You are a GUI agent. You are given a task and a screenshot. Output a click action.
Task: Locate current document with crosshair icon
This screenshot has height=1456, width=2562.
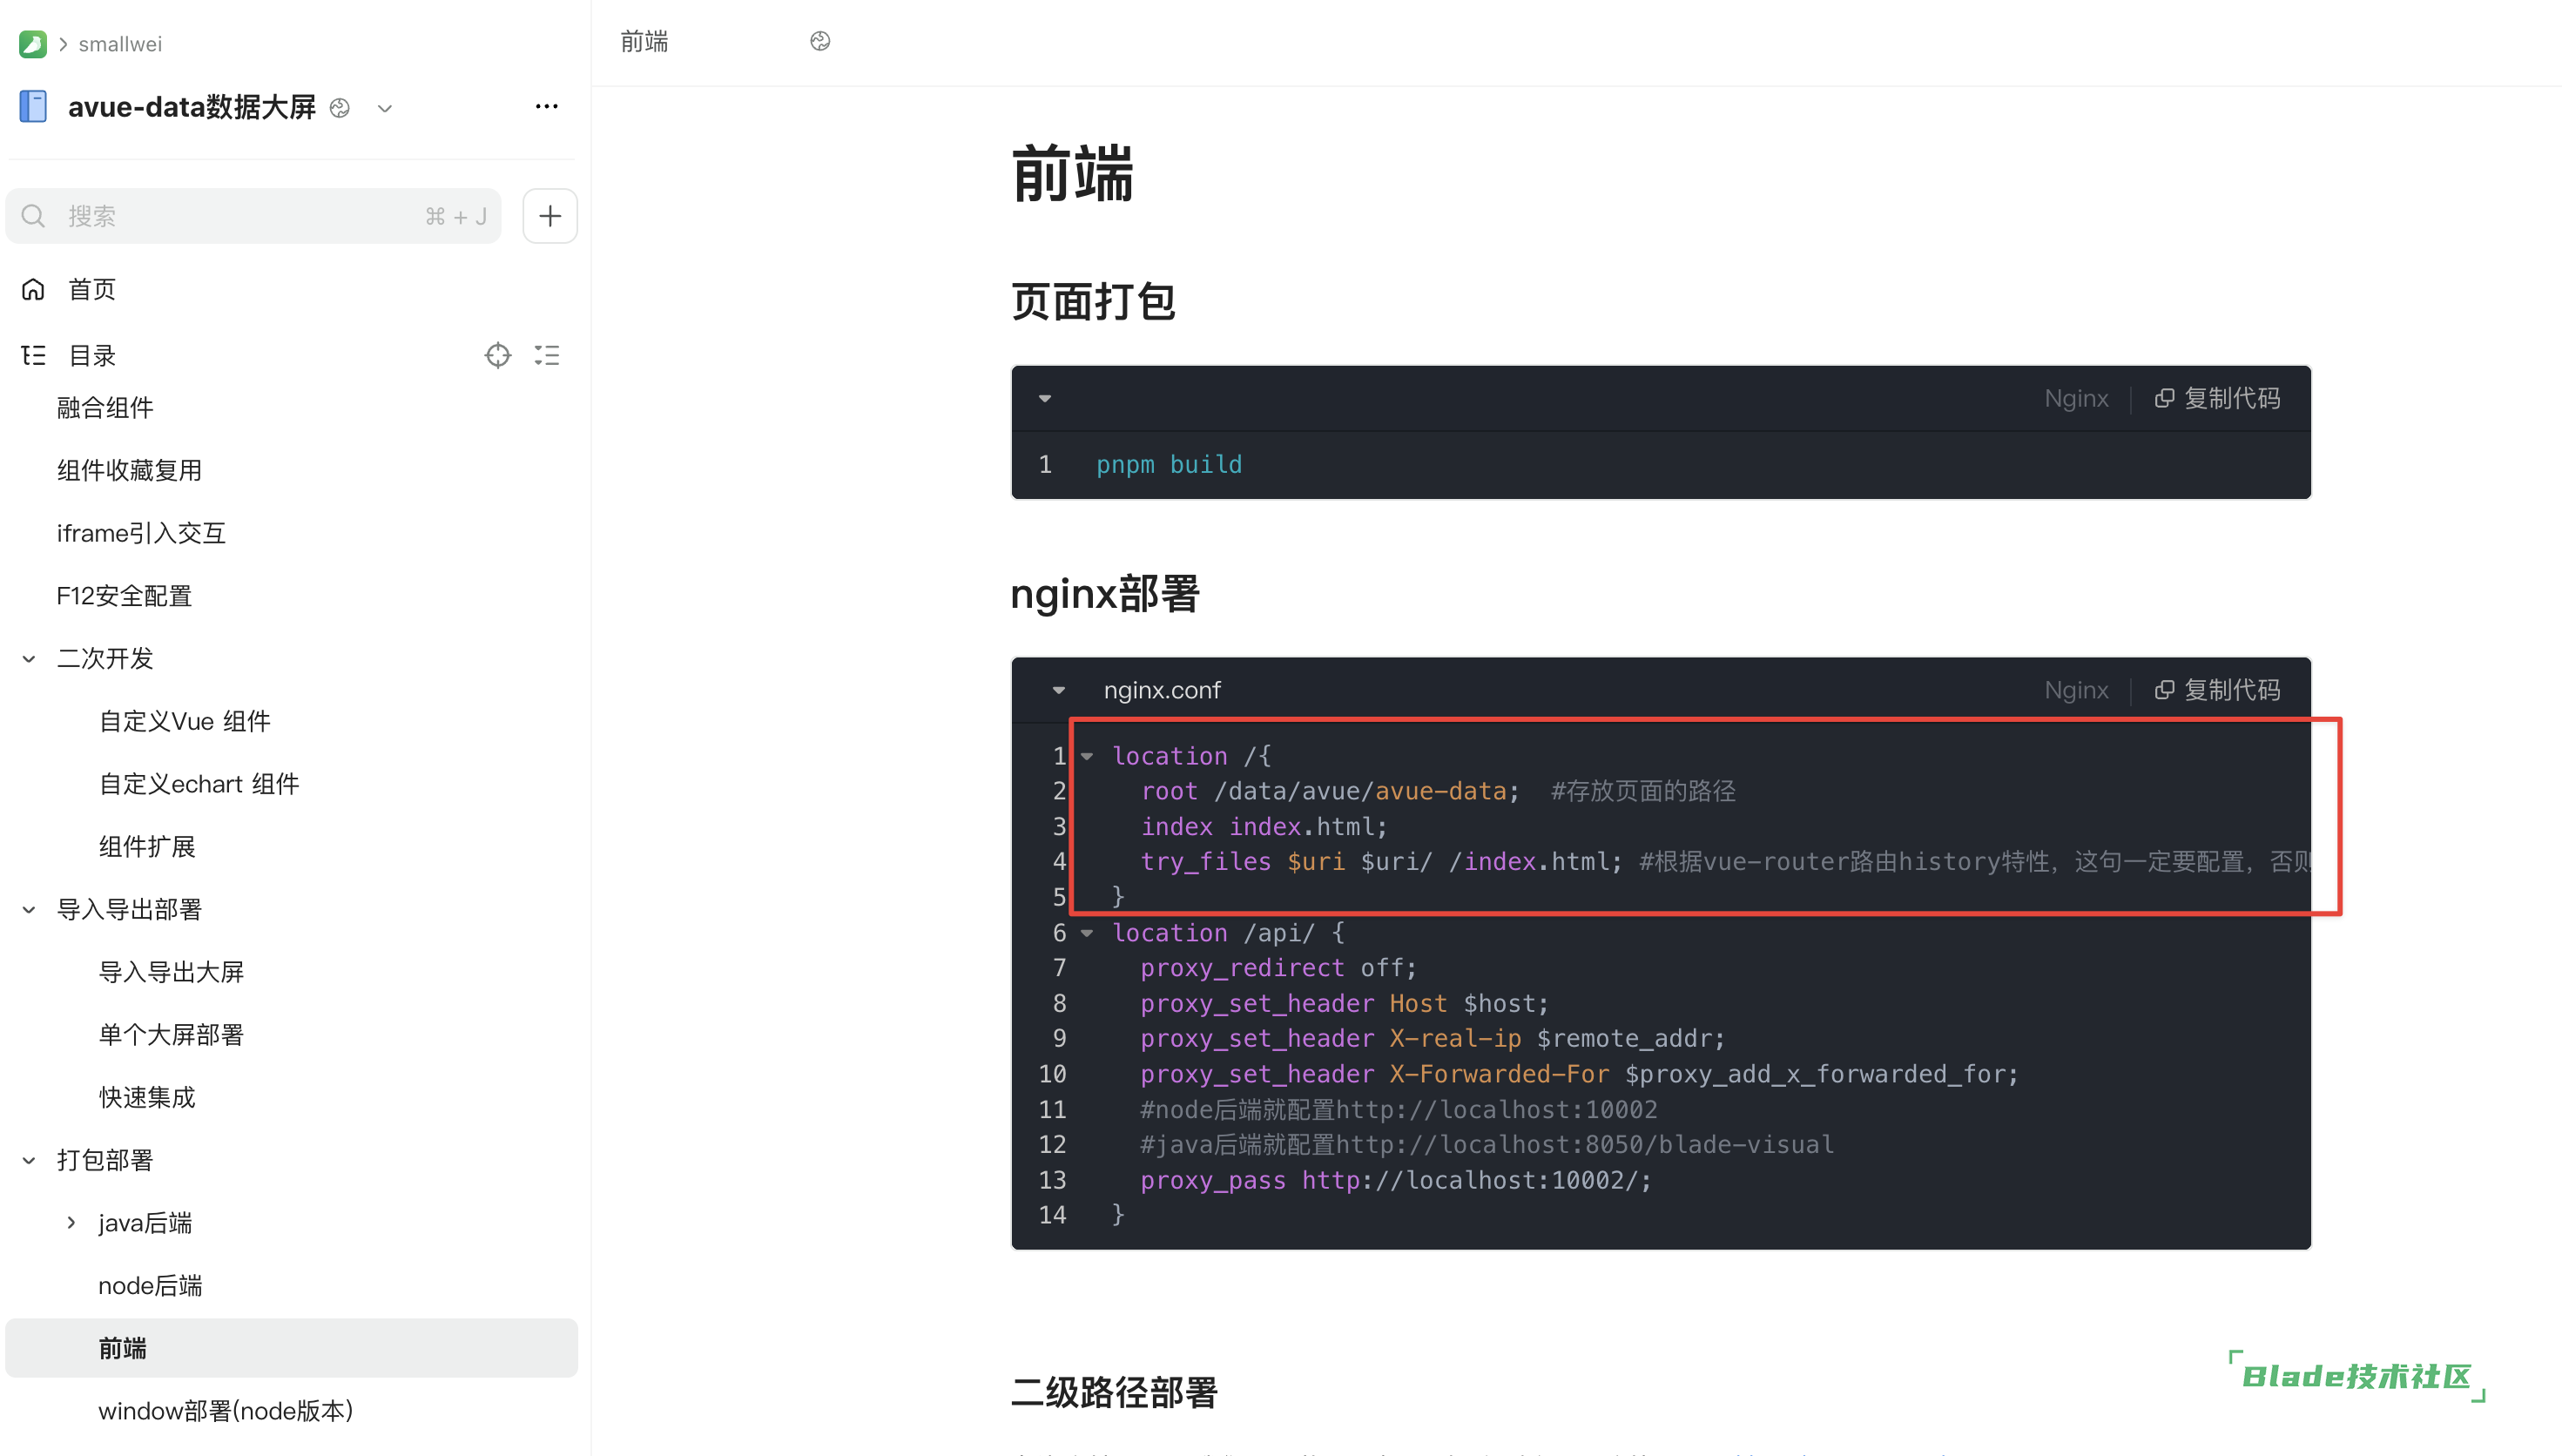[x=498, y=355]
